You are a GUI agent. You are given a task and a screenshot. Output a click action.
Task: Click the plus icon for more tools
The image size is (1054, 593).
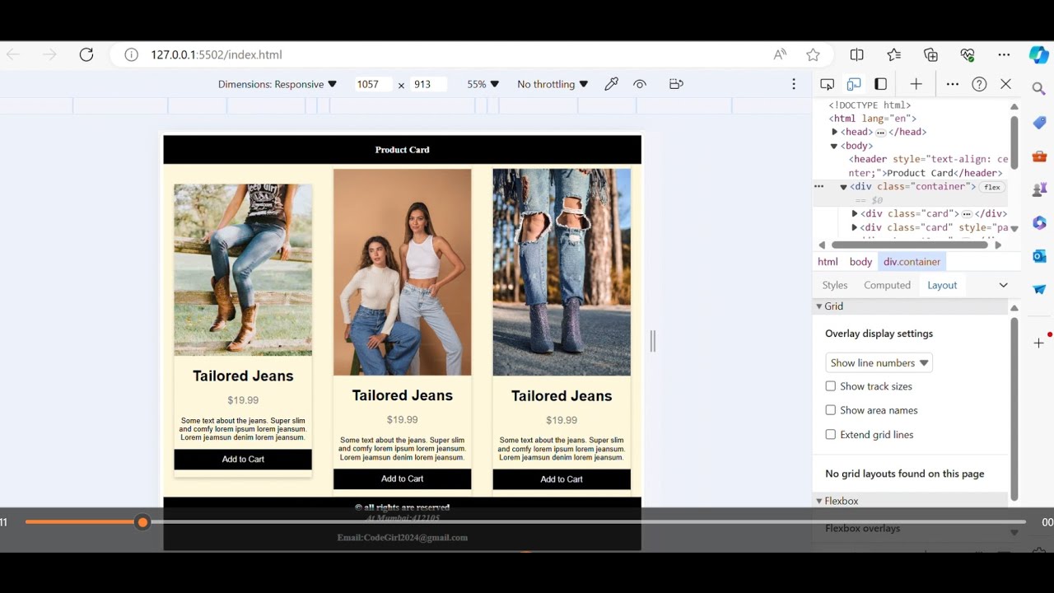[x=916, y=84]
